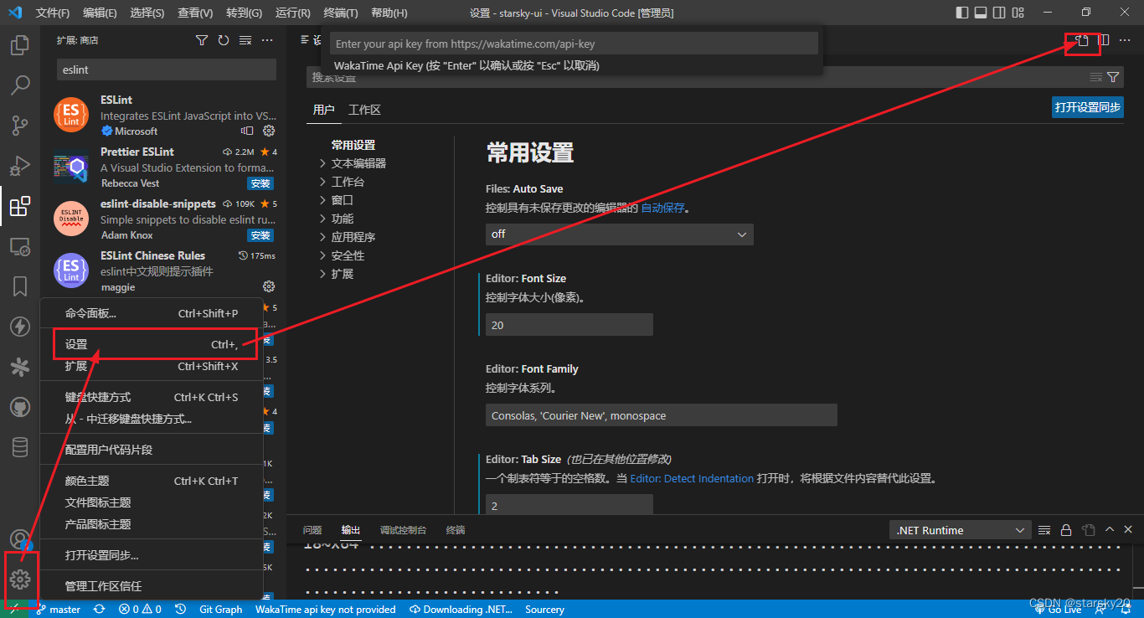Install the Prettier ESLint extension

tap(260, 183)
